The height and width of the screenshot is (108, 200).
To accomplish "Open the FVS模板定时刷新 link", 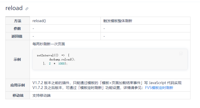I will tap(159, 88).
